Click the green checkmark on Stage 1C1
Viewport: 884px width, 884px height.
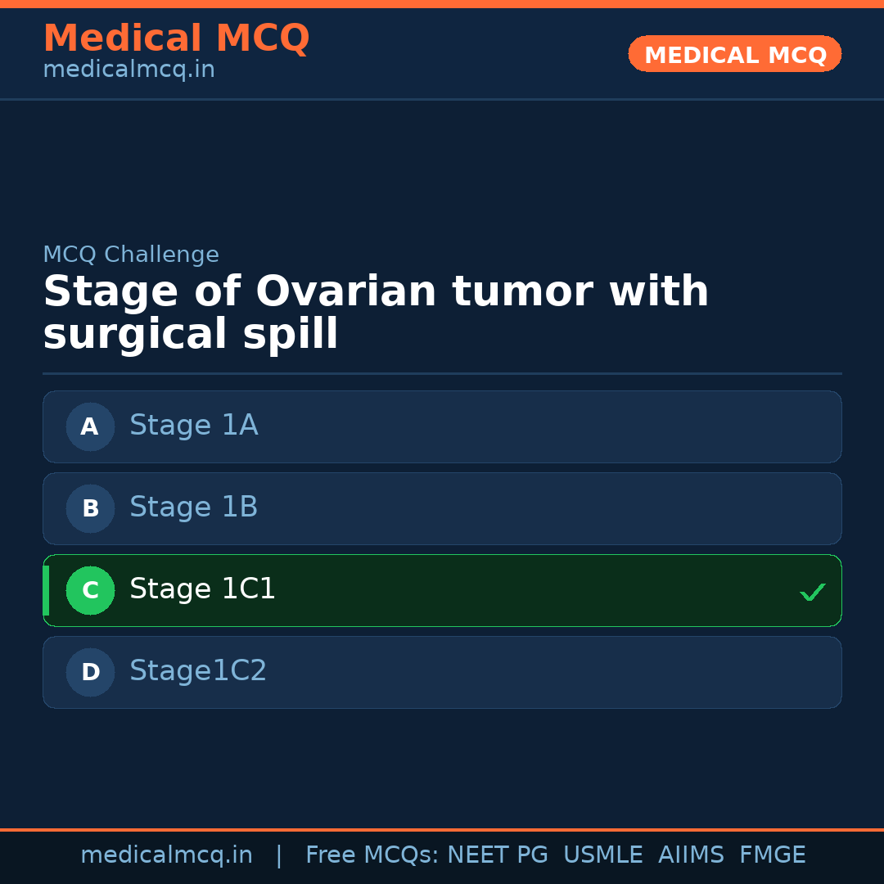[x=813, y=591]
